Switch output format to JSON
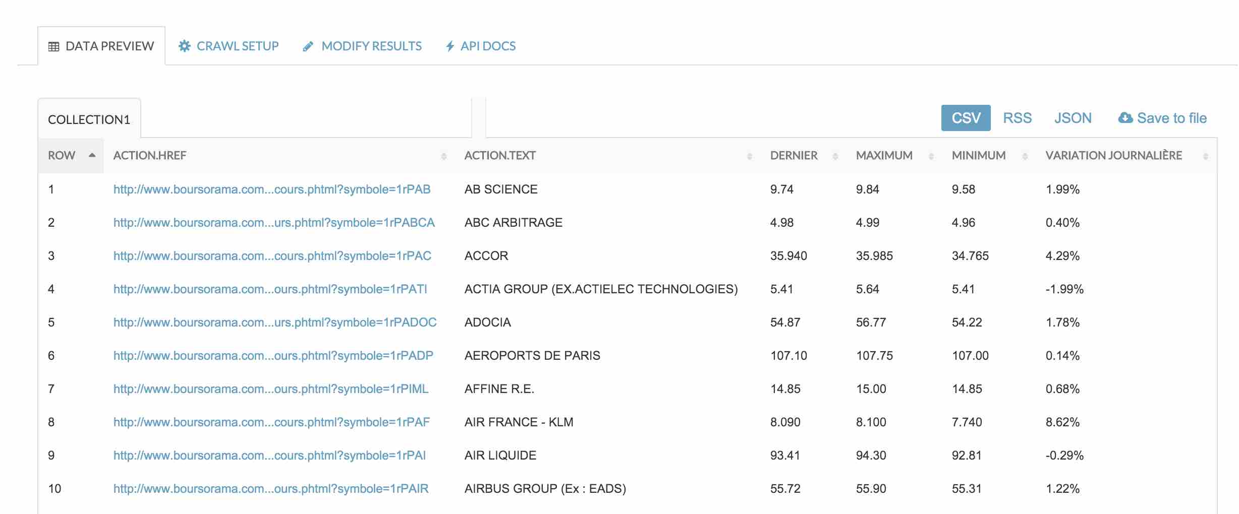1239x514 pixels. pyautogui.click(x=1073, y=118)
